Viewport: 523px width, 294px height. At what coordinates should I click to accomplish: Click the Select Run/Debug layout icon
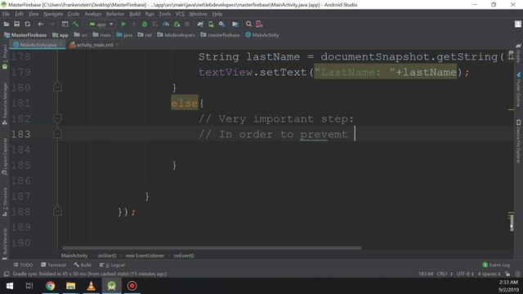coord(65,24)
